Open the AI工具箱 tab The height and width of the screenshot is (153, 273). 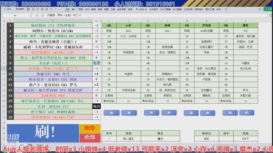pos(177,10)
